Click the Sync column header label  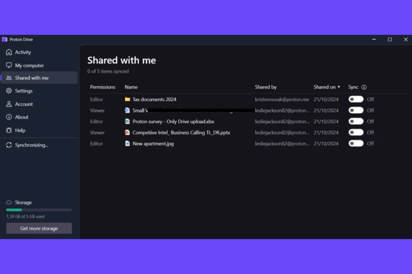pyautogui.click(x=353, y=87)
